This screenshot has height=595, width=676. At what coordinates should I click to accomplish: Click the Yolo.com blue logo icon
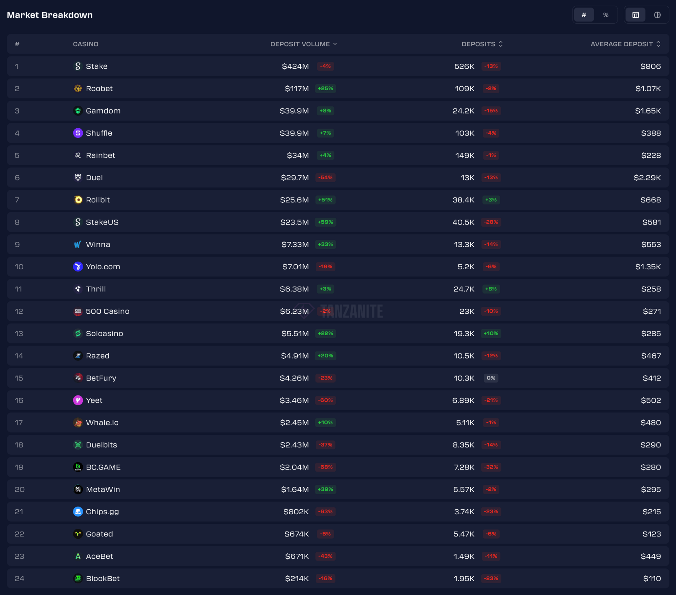pos(78,266)
